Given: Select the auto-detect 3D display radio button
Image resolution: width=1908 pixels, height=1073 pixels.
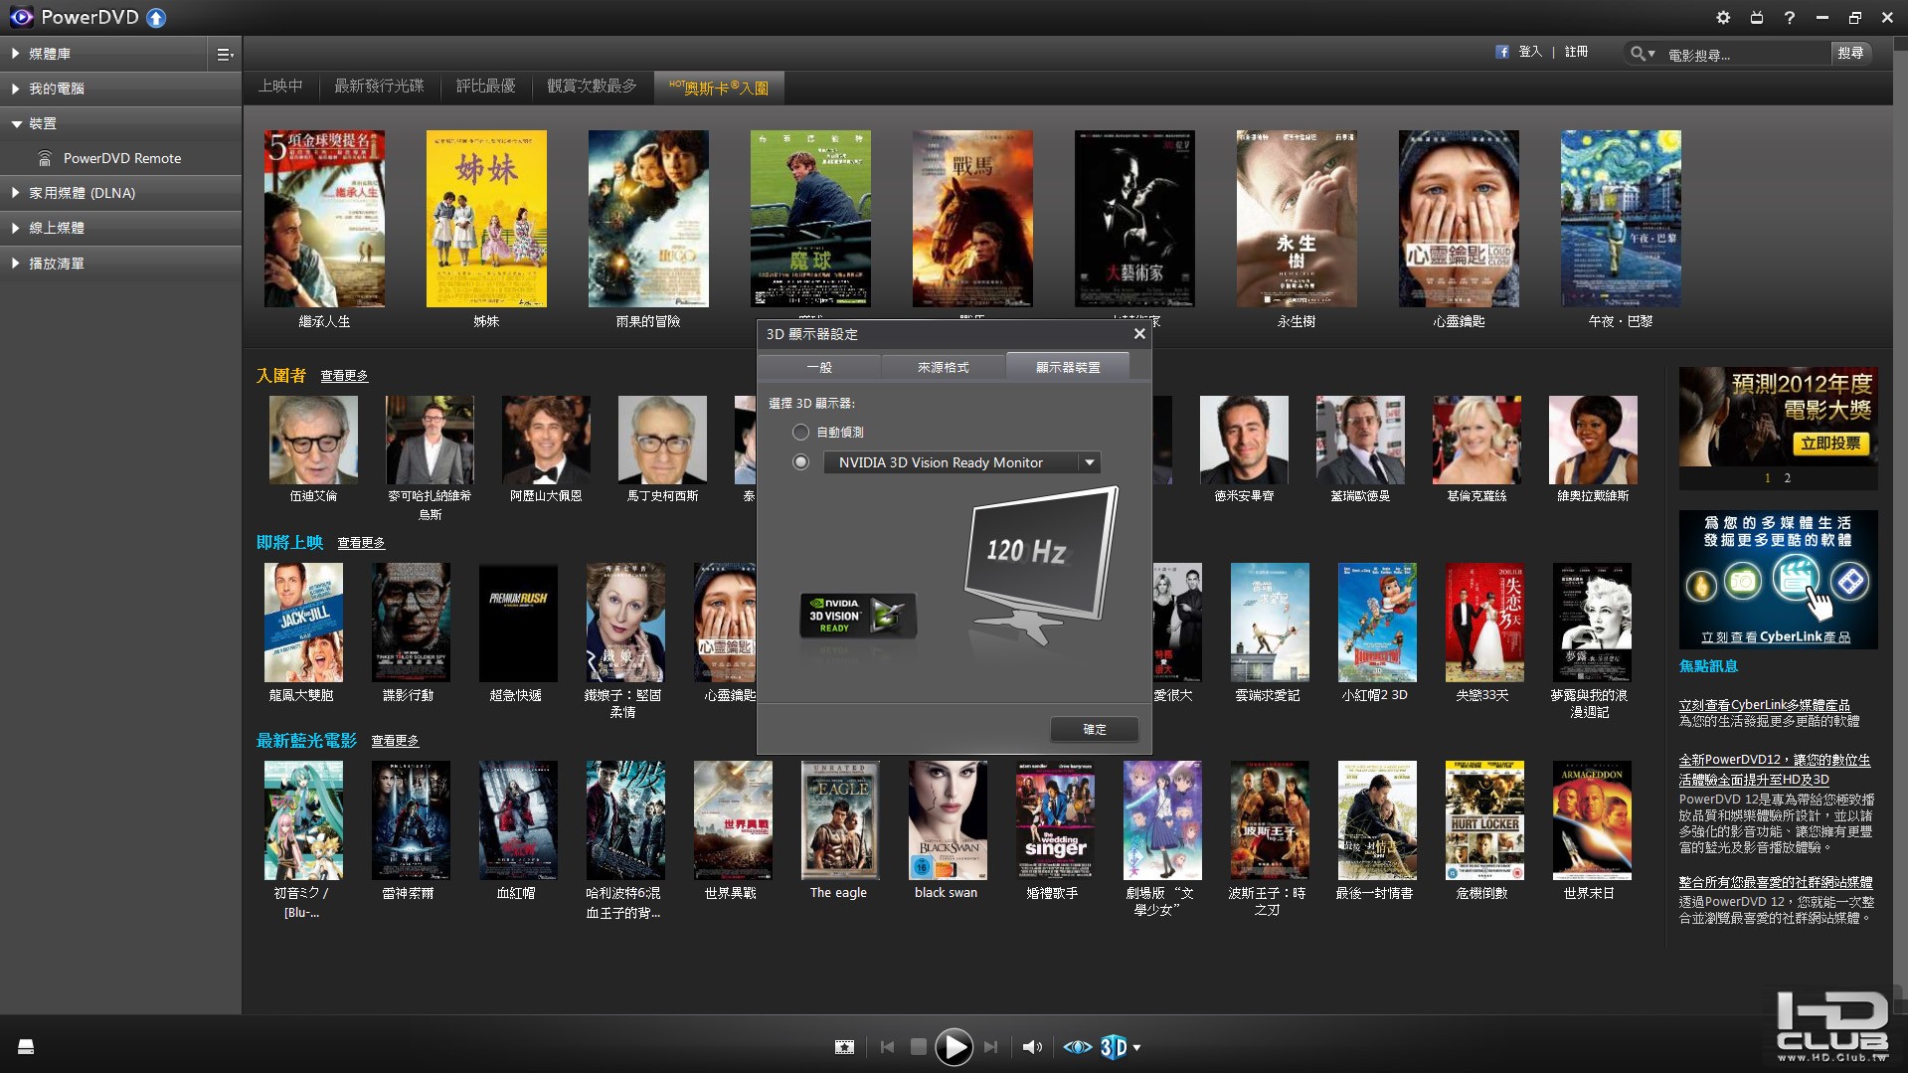Looking at the screenshot, I should click(x=800, y=432).
